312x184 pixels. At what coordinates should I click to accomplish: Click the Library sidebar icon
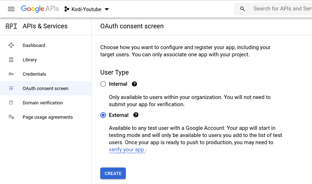pos(11,60)
